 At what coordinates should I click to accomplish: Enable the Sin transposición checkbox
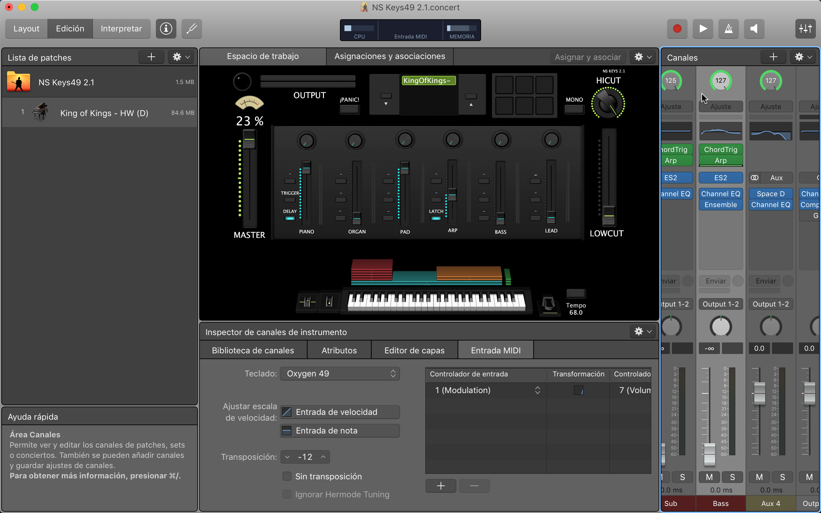(287, 476)
